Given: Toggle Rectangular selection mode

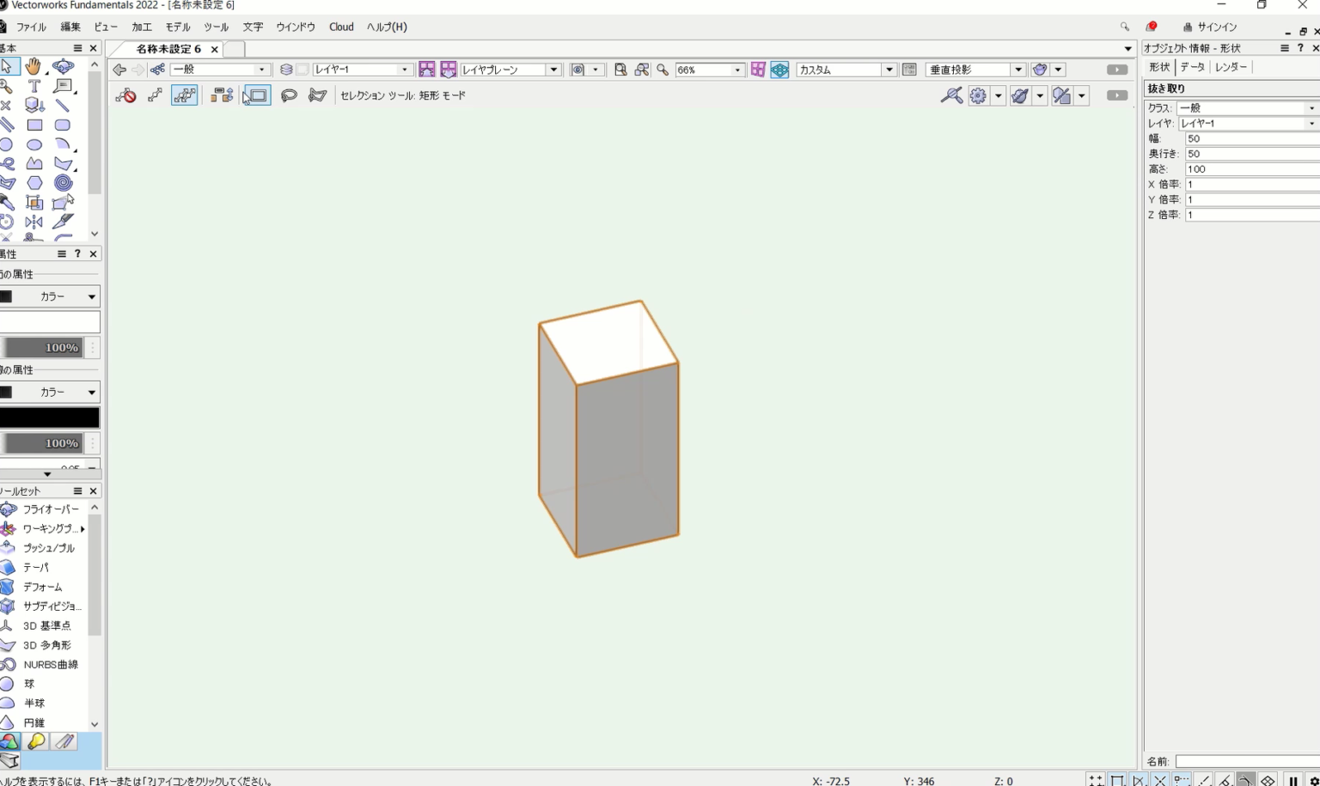Looking at the screenshot, I should [x=257, y=95].
